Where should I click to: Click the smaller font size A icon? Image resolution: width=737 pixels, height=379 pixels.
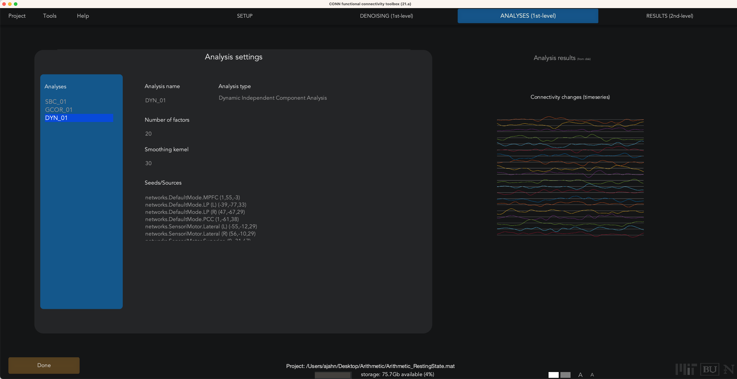tap(592, 375)
